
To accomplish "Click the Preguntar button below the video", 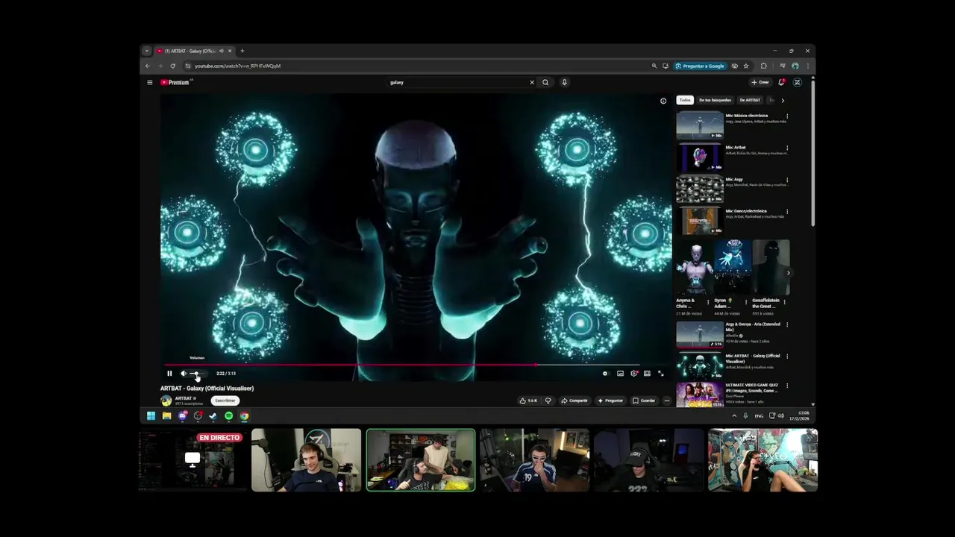I will pyautogui.click(x=611, y=401).
